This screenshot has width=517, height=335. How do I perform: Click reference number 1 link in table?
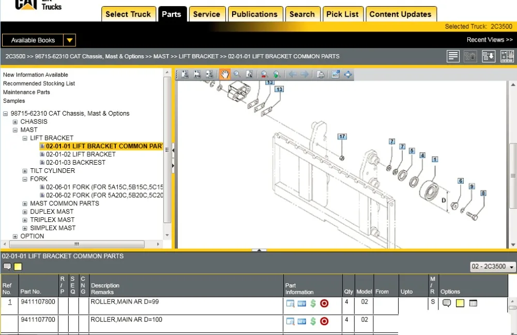click(x=10, y=302)
